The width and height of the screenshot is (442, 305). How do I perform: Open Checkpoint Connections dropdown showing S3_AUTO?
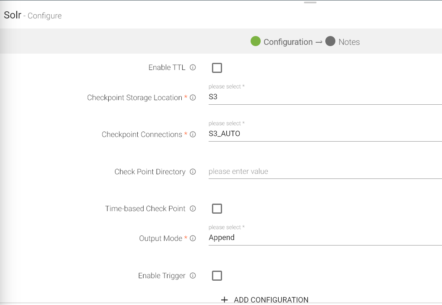[325, 134]
